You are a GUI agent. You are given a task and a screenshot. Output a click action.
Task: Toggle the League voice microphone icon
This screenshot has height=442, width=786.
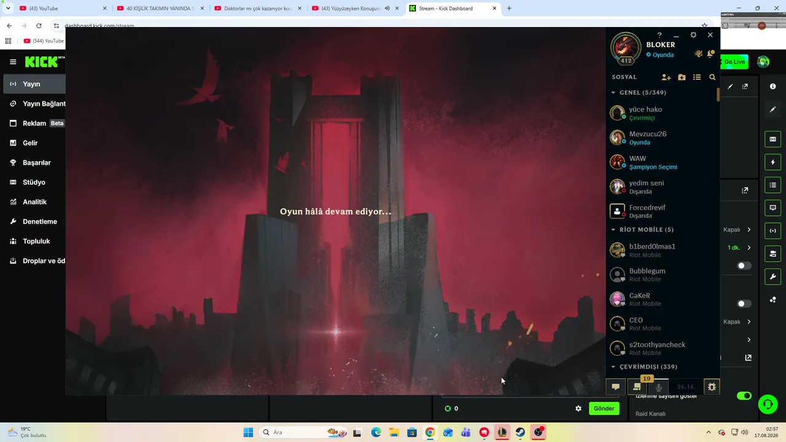[x=659, y=387]
